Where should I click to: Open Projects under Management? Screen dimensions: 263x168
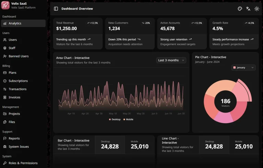pyautogui.click(x=23, y=114)
